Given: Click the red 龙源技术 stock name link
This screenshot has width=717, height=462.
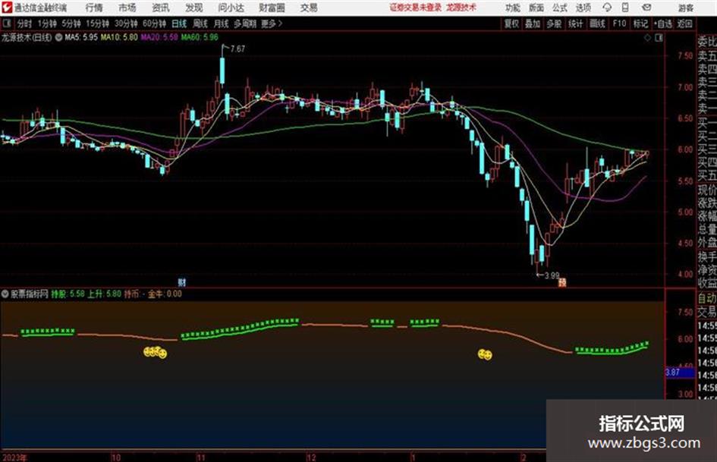Looking at the screenshot, I should click(461, 8).
